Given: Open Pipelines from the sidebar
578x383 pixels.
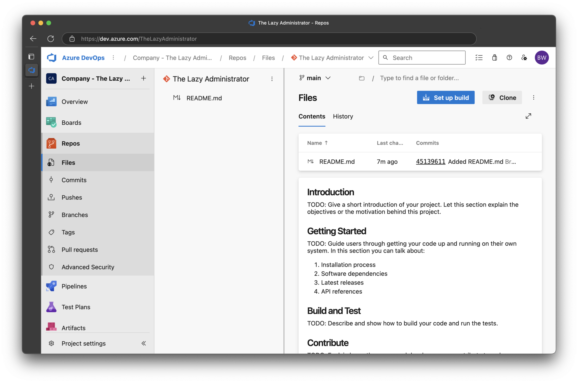Looking at the screenshot, I should click(98, 286).
